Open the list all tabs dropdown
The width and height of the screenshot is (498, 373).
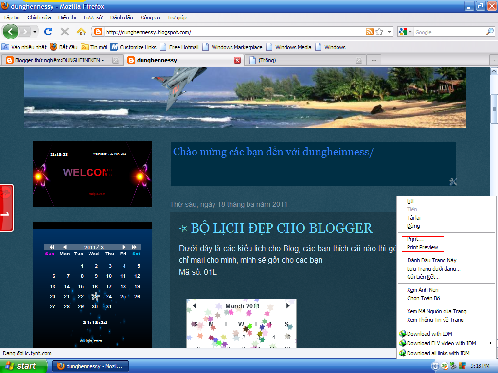pos(494,60)
